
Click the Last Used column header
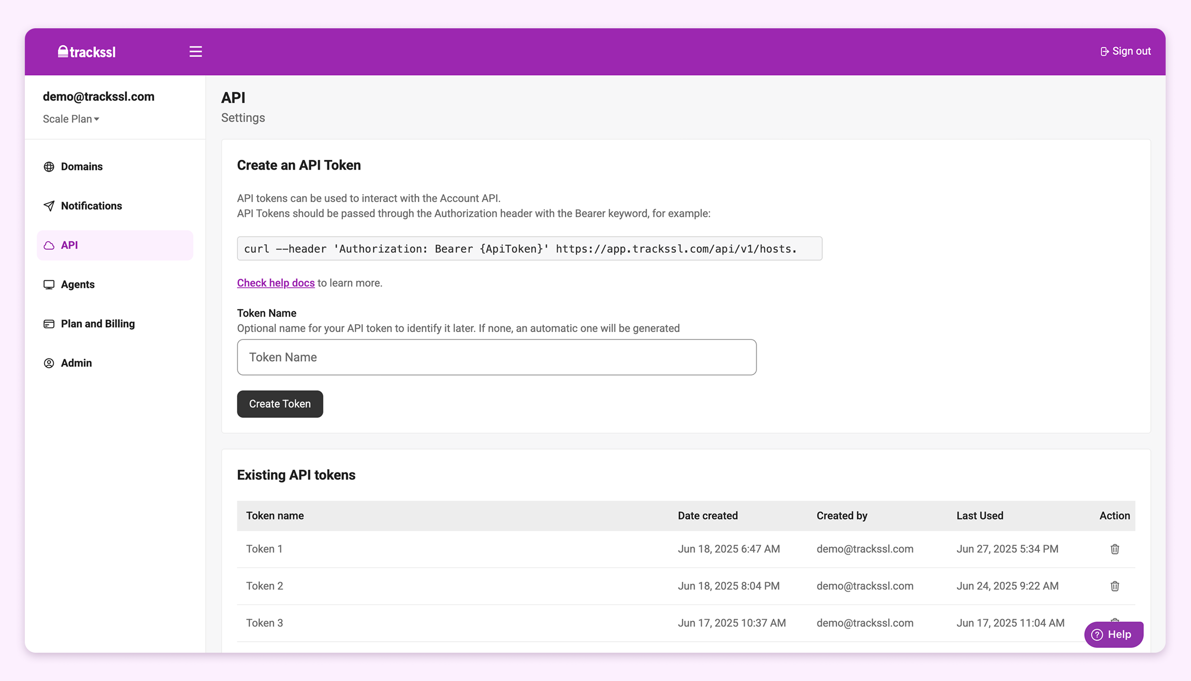(980, 516)
